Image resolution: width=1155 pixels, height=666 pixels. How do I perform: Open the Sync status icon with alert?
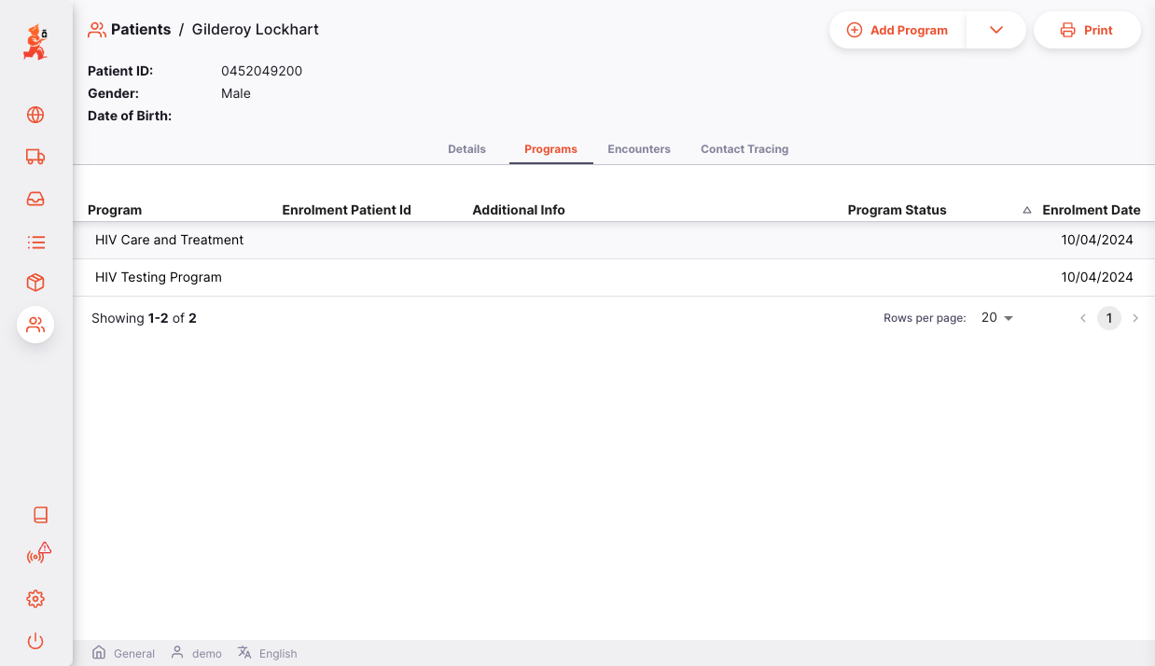38,554
